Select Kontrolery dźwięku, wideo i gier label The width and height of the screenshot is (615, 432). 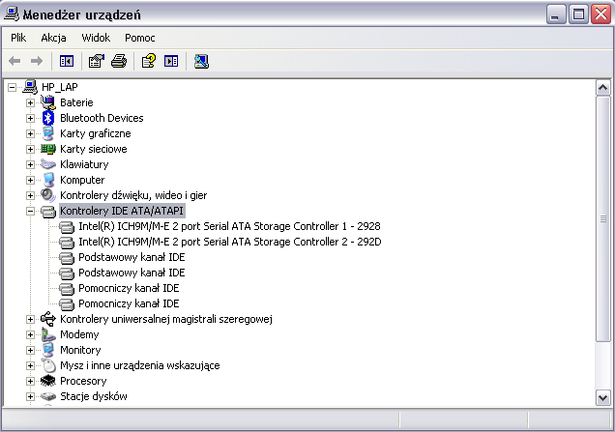133,195
